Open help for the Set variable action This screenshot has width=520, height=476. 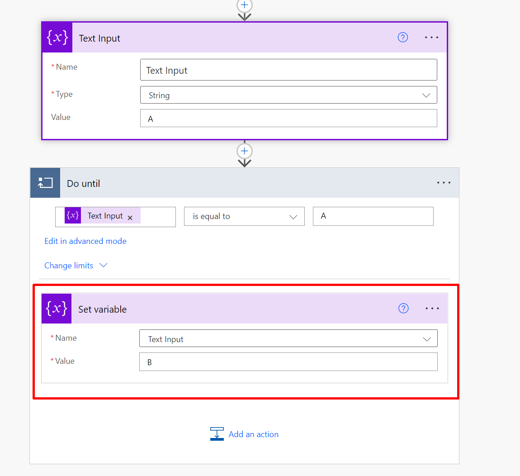click(x=403, y=309)
